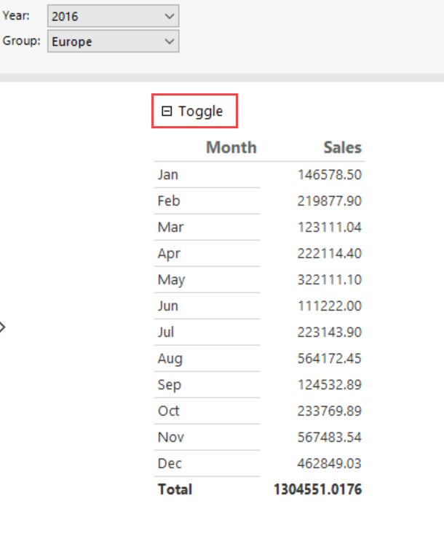Collapse the table using the minus box icon

click(167, 112)
